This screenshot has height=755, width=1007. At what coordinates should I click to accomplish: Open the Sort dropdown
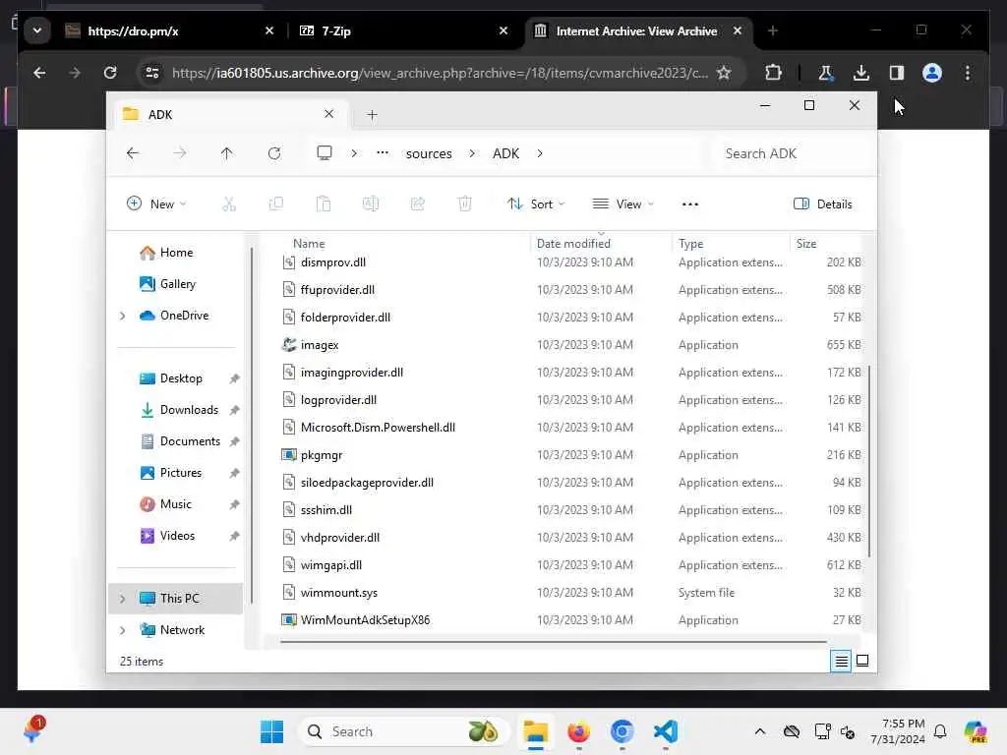[x=536, y=204]
